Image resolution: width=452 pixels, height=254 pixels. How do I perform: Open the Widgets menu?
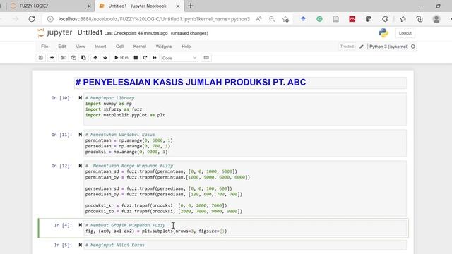[163, 47]
